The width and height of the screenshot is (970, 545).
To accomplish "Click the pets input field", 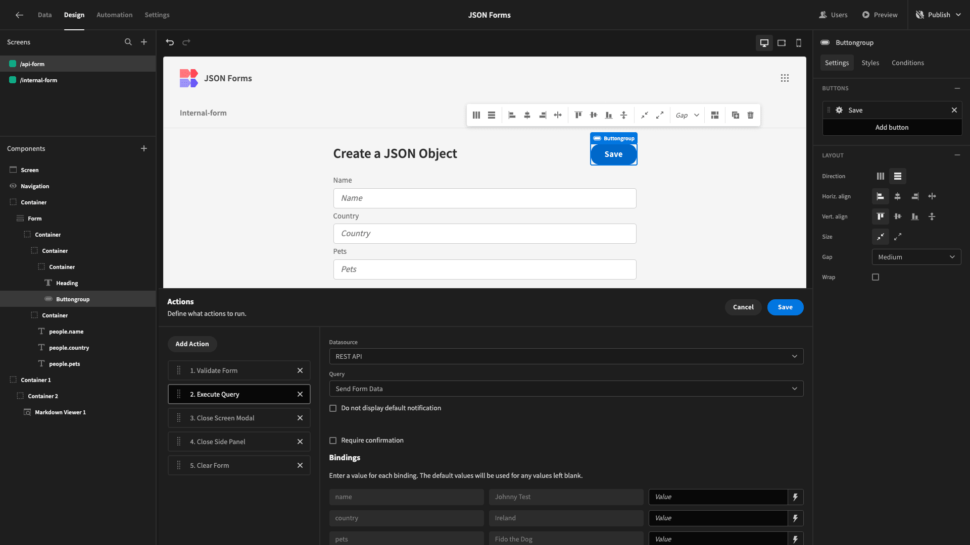I will [484, 269].
